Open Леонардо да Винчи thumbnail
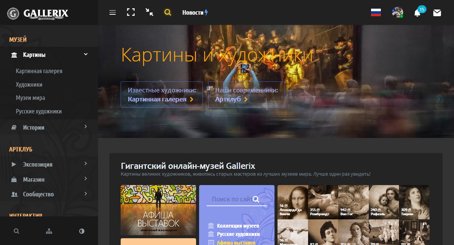 tap(293, 202)
